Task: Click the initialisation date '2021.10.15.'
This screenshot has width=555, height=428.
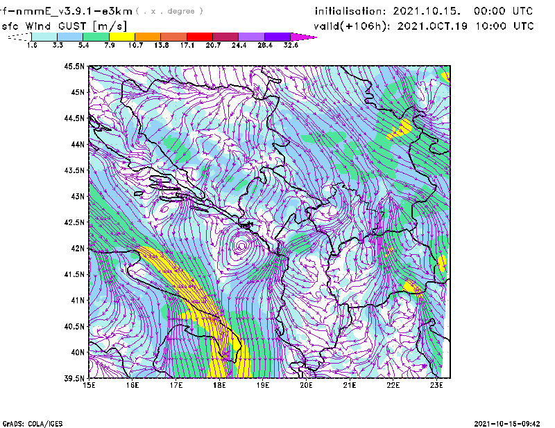Action: 427,11
